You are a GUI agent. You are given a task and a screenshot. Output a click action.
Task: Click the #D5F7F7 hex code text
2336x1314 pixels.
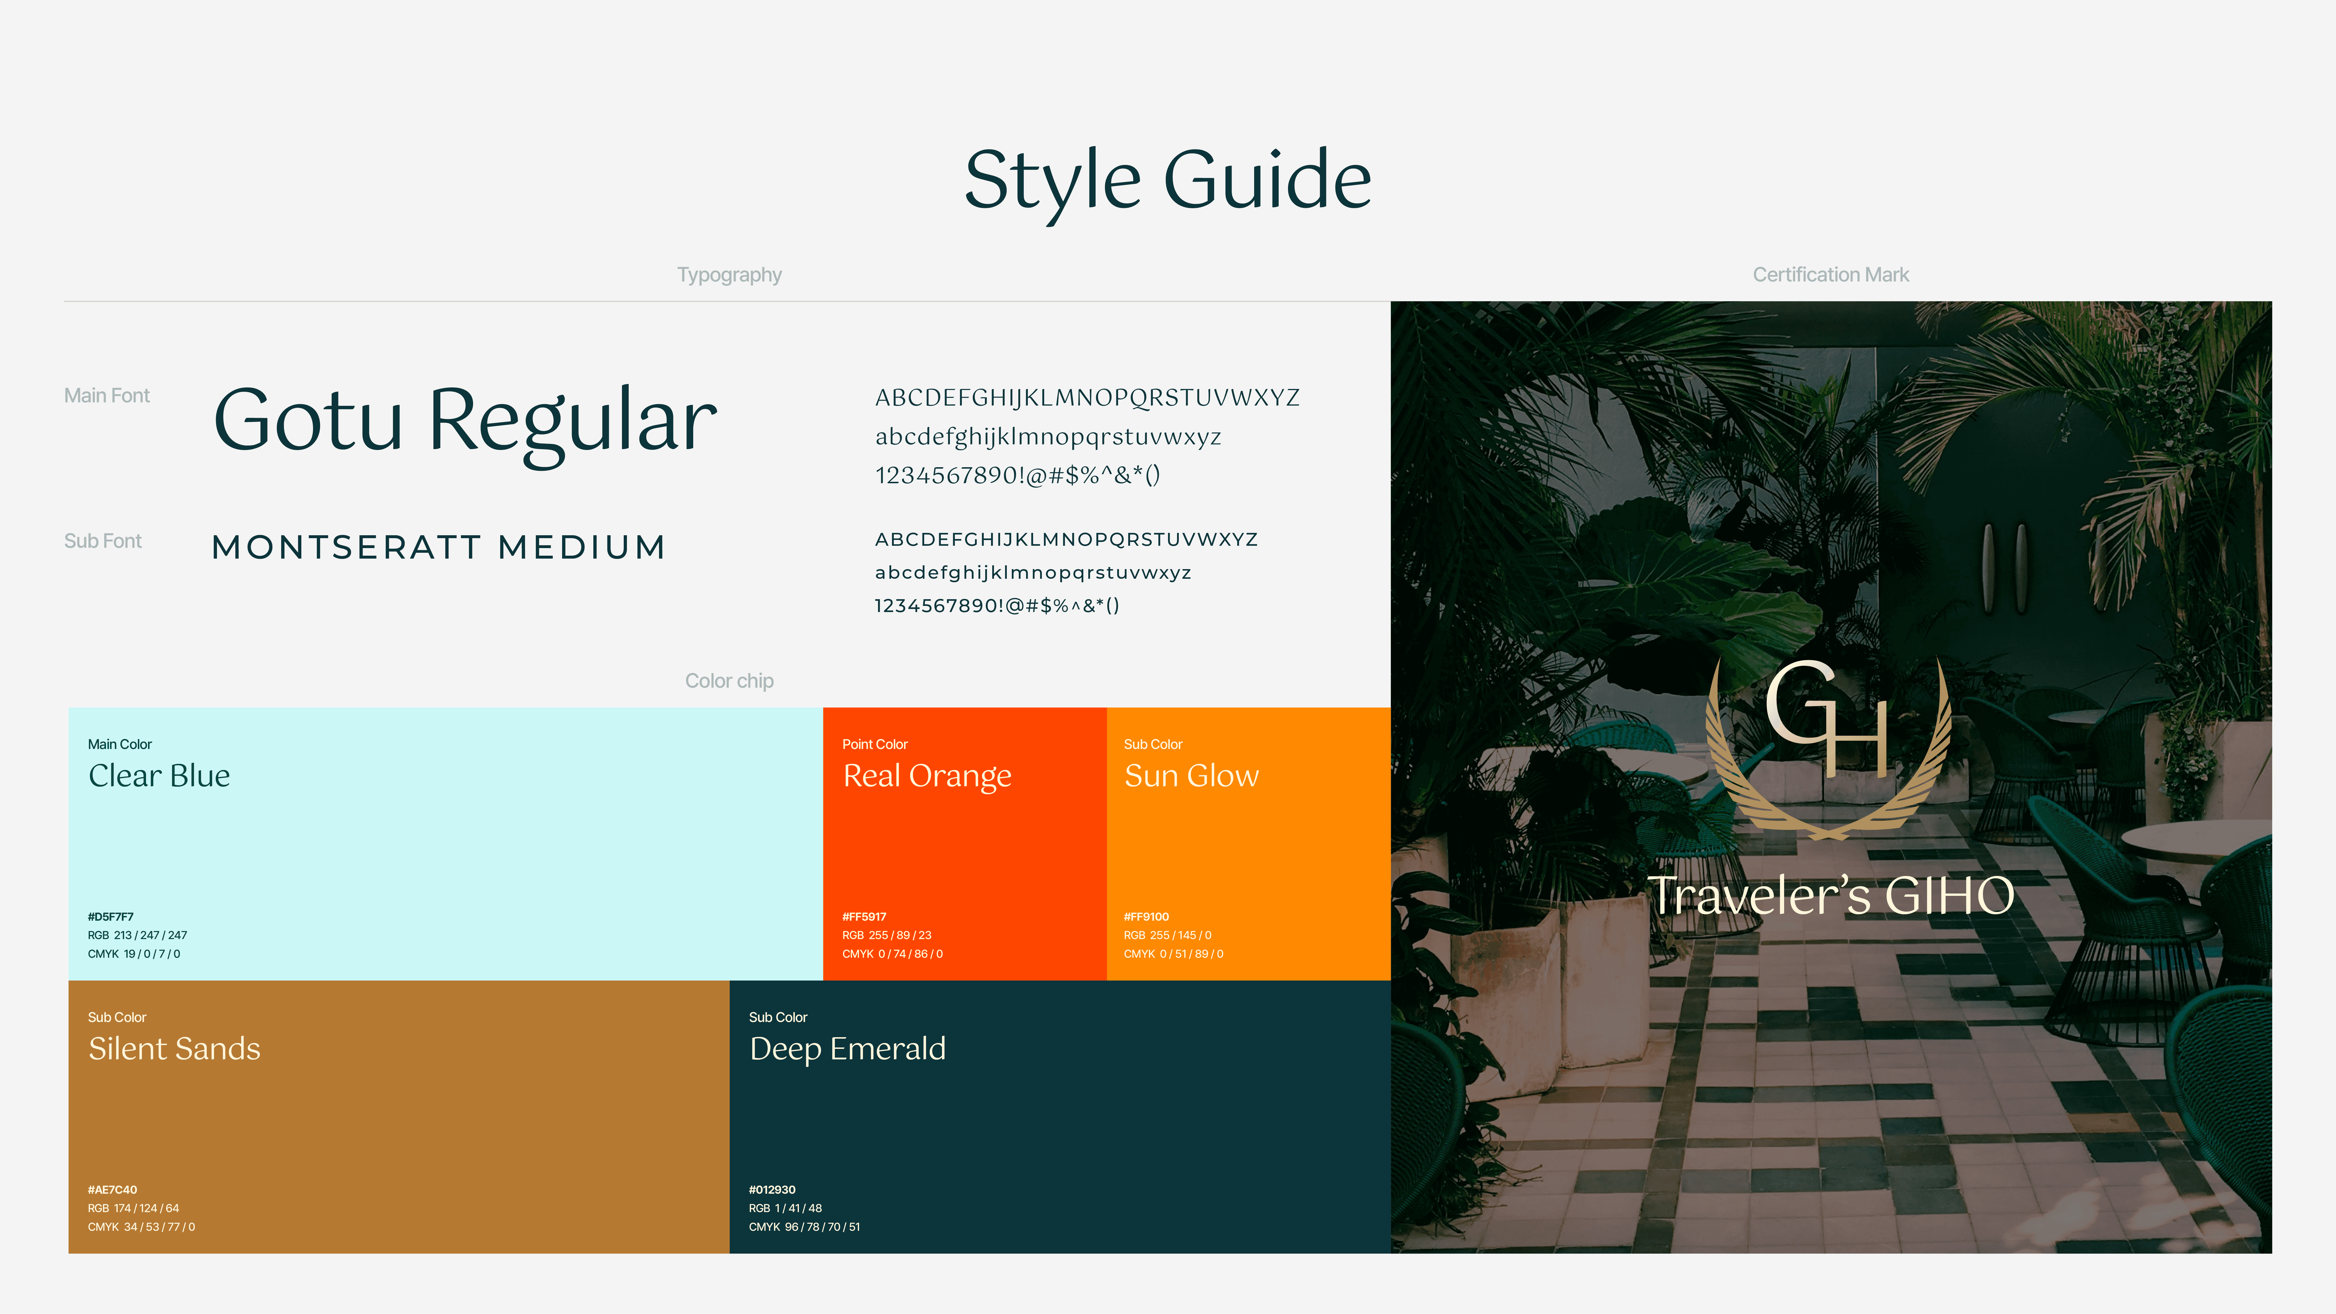pyautogui.click(x=111, y=917)
